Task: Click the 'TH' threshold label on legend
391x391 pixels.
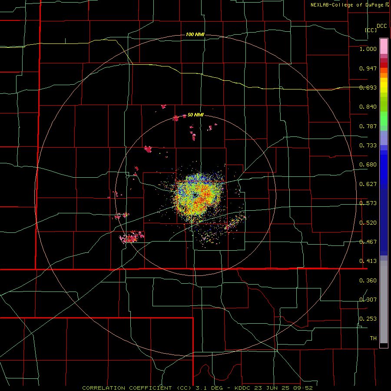Action: tap(373, 338)
